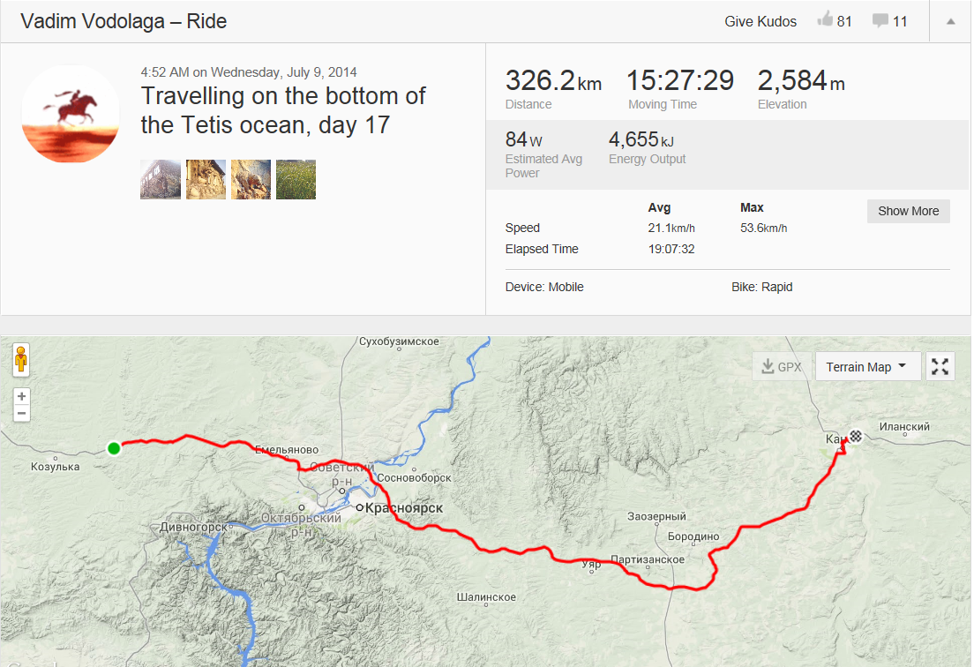Open the comments speech bubble icon
Screen dimensions: 974x667
point(880,20)
